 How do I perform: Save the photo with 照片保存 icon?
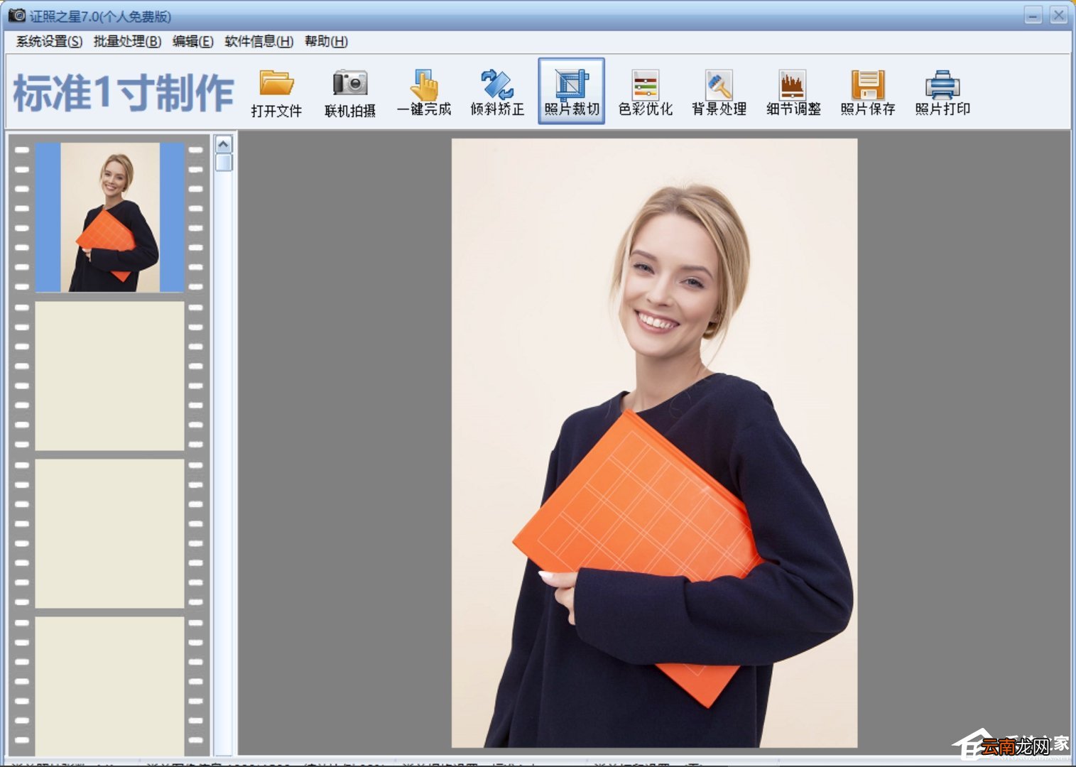(x=867, y=92)
